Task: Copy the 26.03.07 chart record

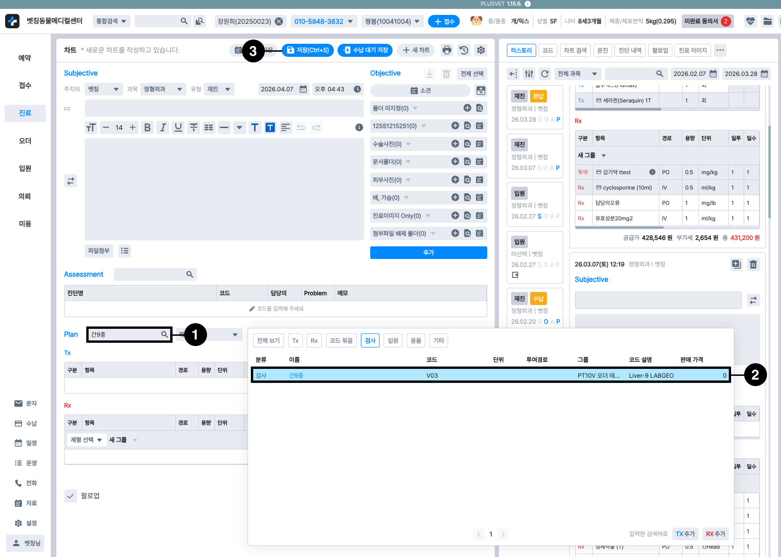Action: click(x=736, y=265)
